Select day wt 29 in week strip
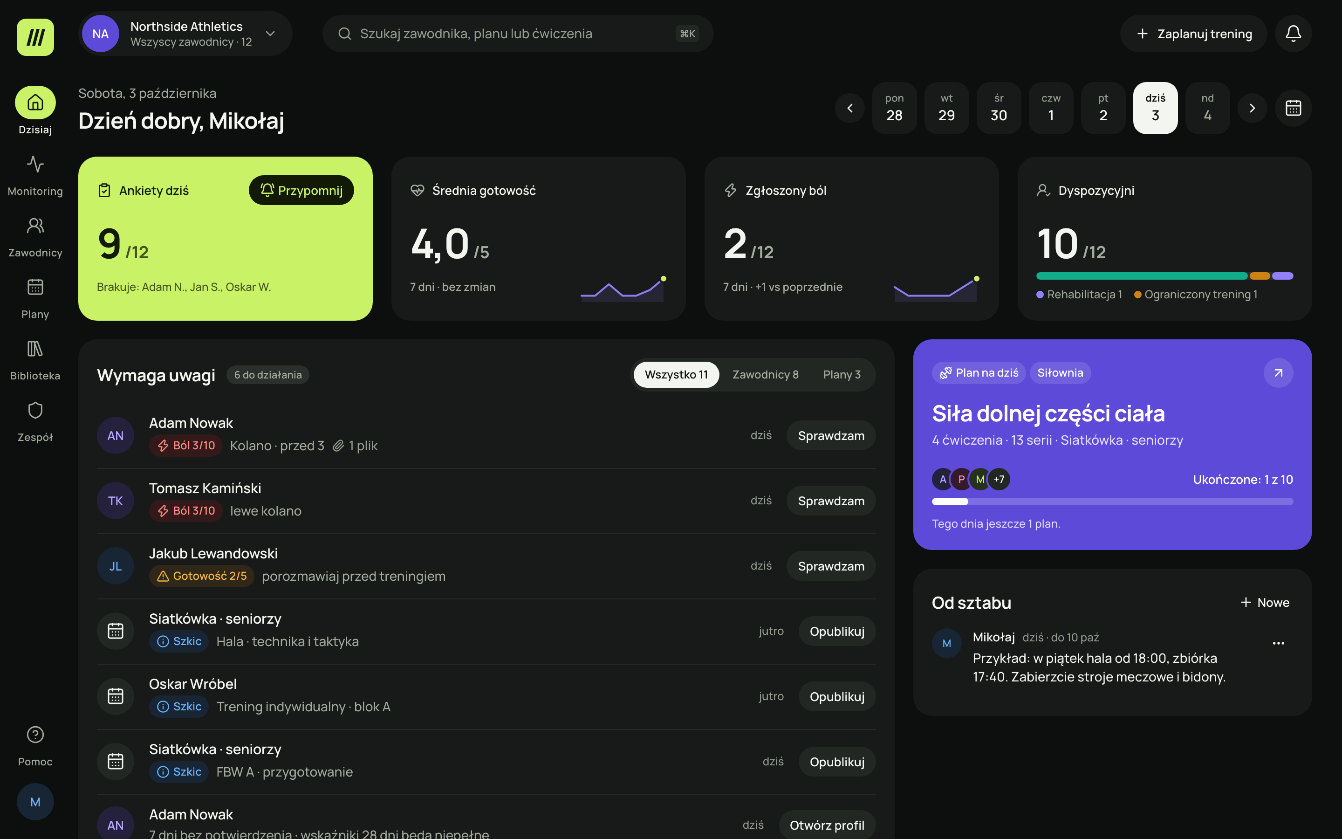 [x=946, y=108]
